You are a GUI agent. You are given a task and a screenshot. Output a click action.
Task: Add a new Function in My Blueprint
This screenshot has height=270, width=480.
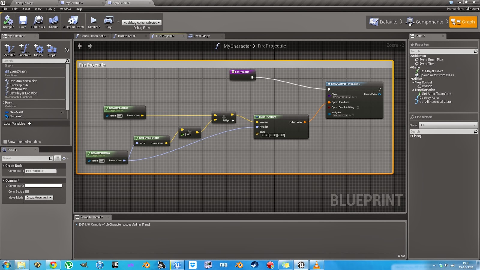pos(24,49)
